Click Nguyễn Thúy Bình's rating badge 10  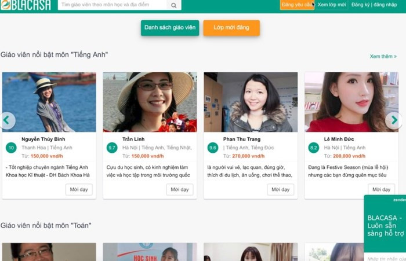10,148
